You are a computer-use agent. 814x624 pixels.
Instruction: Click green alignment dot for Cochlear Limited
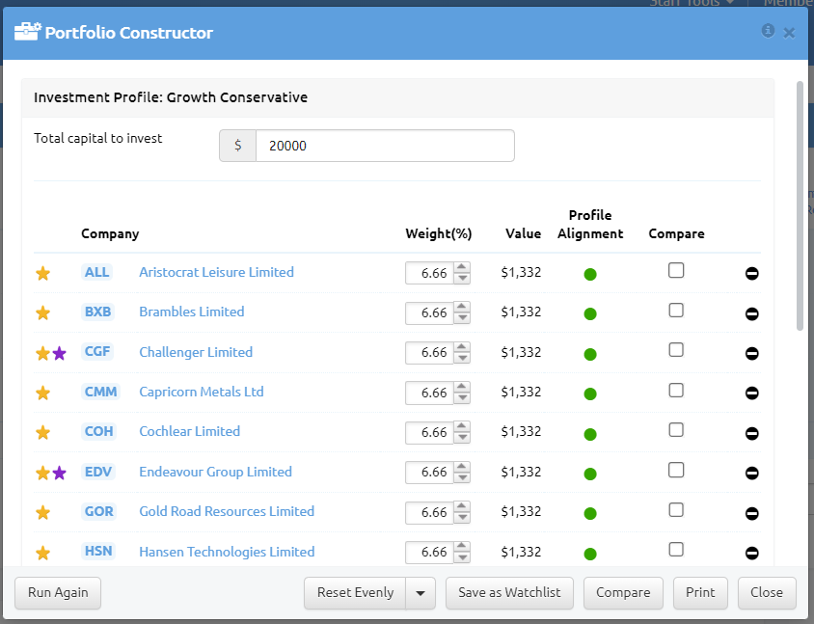pos(590,434)
